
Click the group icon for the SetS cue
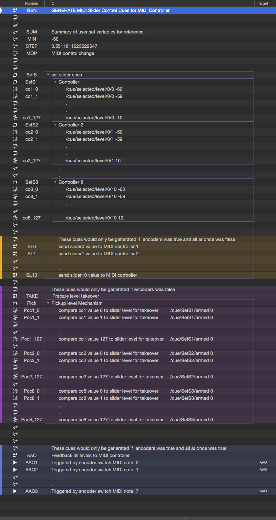point(15,75)
